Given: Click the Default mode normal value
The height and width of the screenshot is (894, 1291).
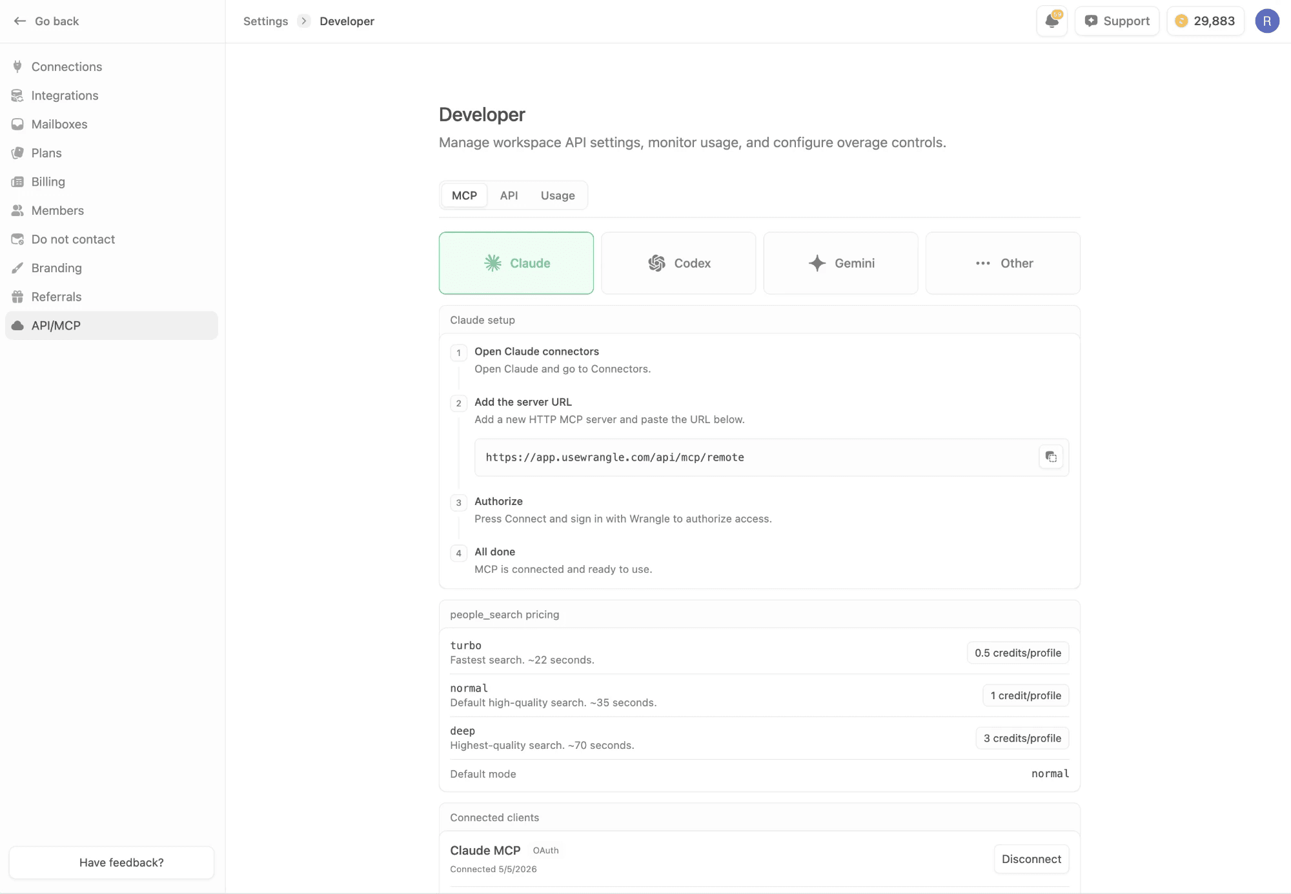Looking at the screenshot, I should [1050, 773].
